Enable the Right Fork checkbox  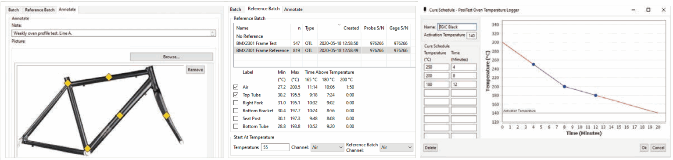(x=236, y=103)
